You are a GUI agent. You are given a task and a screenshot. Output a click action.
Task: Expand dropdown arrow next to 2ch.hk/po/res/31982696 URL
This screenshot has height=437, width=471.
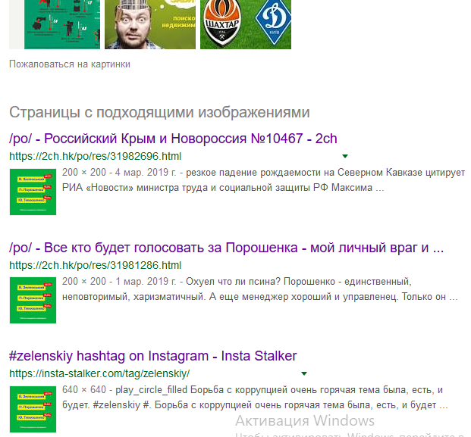coord(345,156)
